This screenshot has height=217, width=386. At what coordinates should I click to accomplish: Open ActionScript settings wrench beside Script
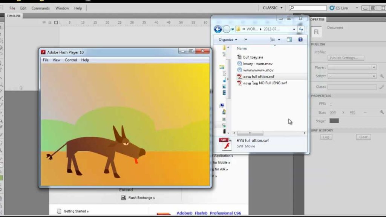(382, 76)
